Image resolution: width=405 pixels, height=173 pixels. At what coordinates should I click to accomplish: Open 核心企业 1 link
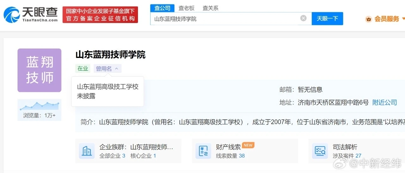[x=143, y=156]
